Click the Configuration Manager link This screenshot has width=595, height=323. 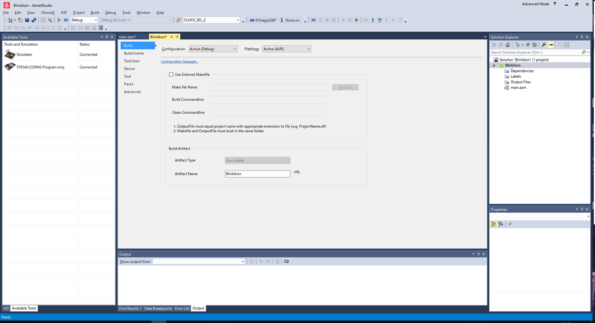click(180, 61)
